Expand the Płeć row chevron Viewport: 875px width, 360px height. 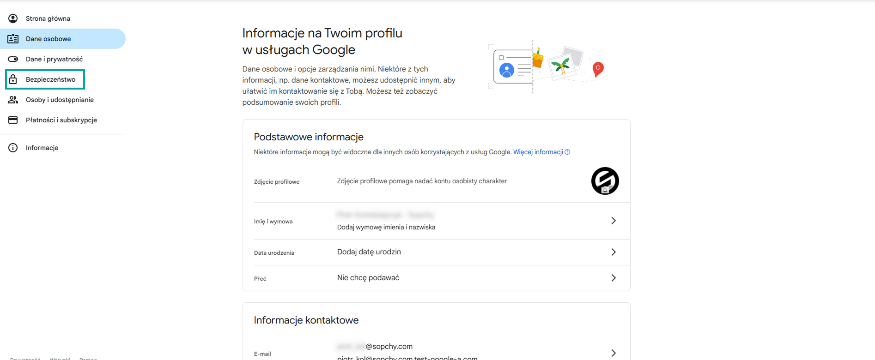coord(614,278)
